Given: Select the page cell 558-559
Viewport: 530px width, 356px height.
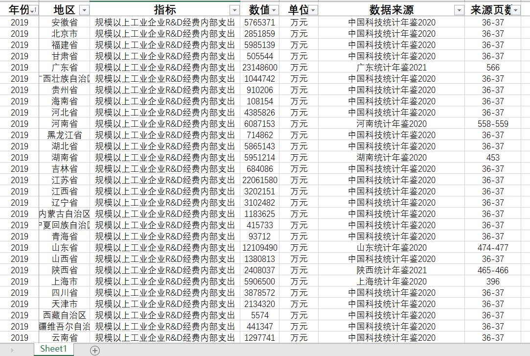Looking at the screenshot, I should click(x=493, y=124).
